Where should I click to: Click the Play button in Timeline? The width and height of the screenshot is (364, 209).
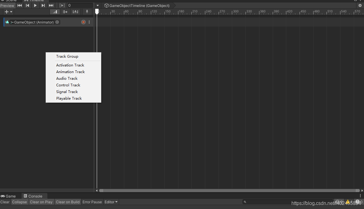point(35,5)
